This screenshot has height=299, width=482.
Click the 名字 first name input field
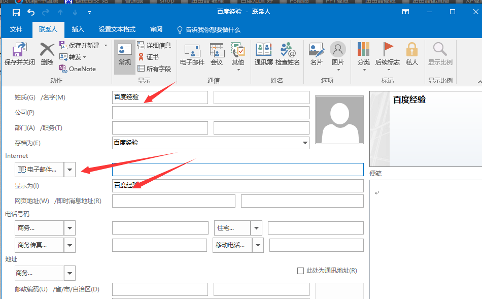(x=261, y=97)
